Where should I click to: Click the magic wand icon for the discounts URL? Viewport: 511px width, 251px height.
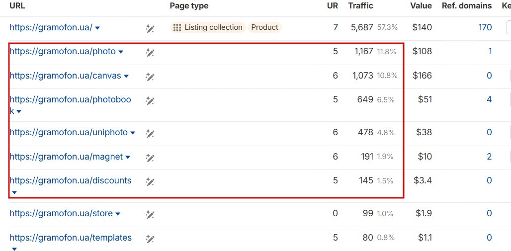point(150,181)
